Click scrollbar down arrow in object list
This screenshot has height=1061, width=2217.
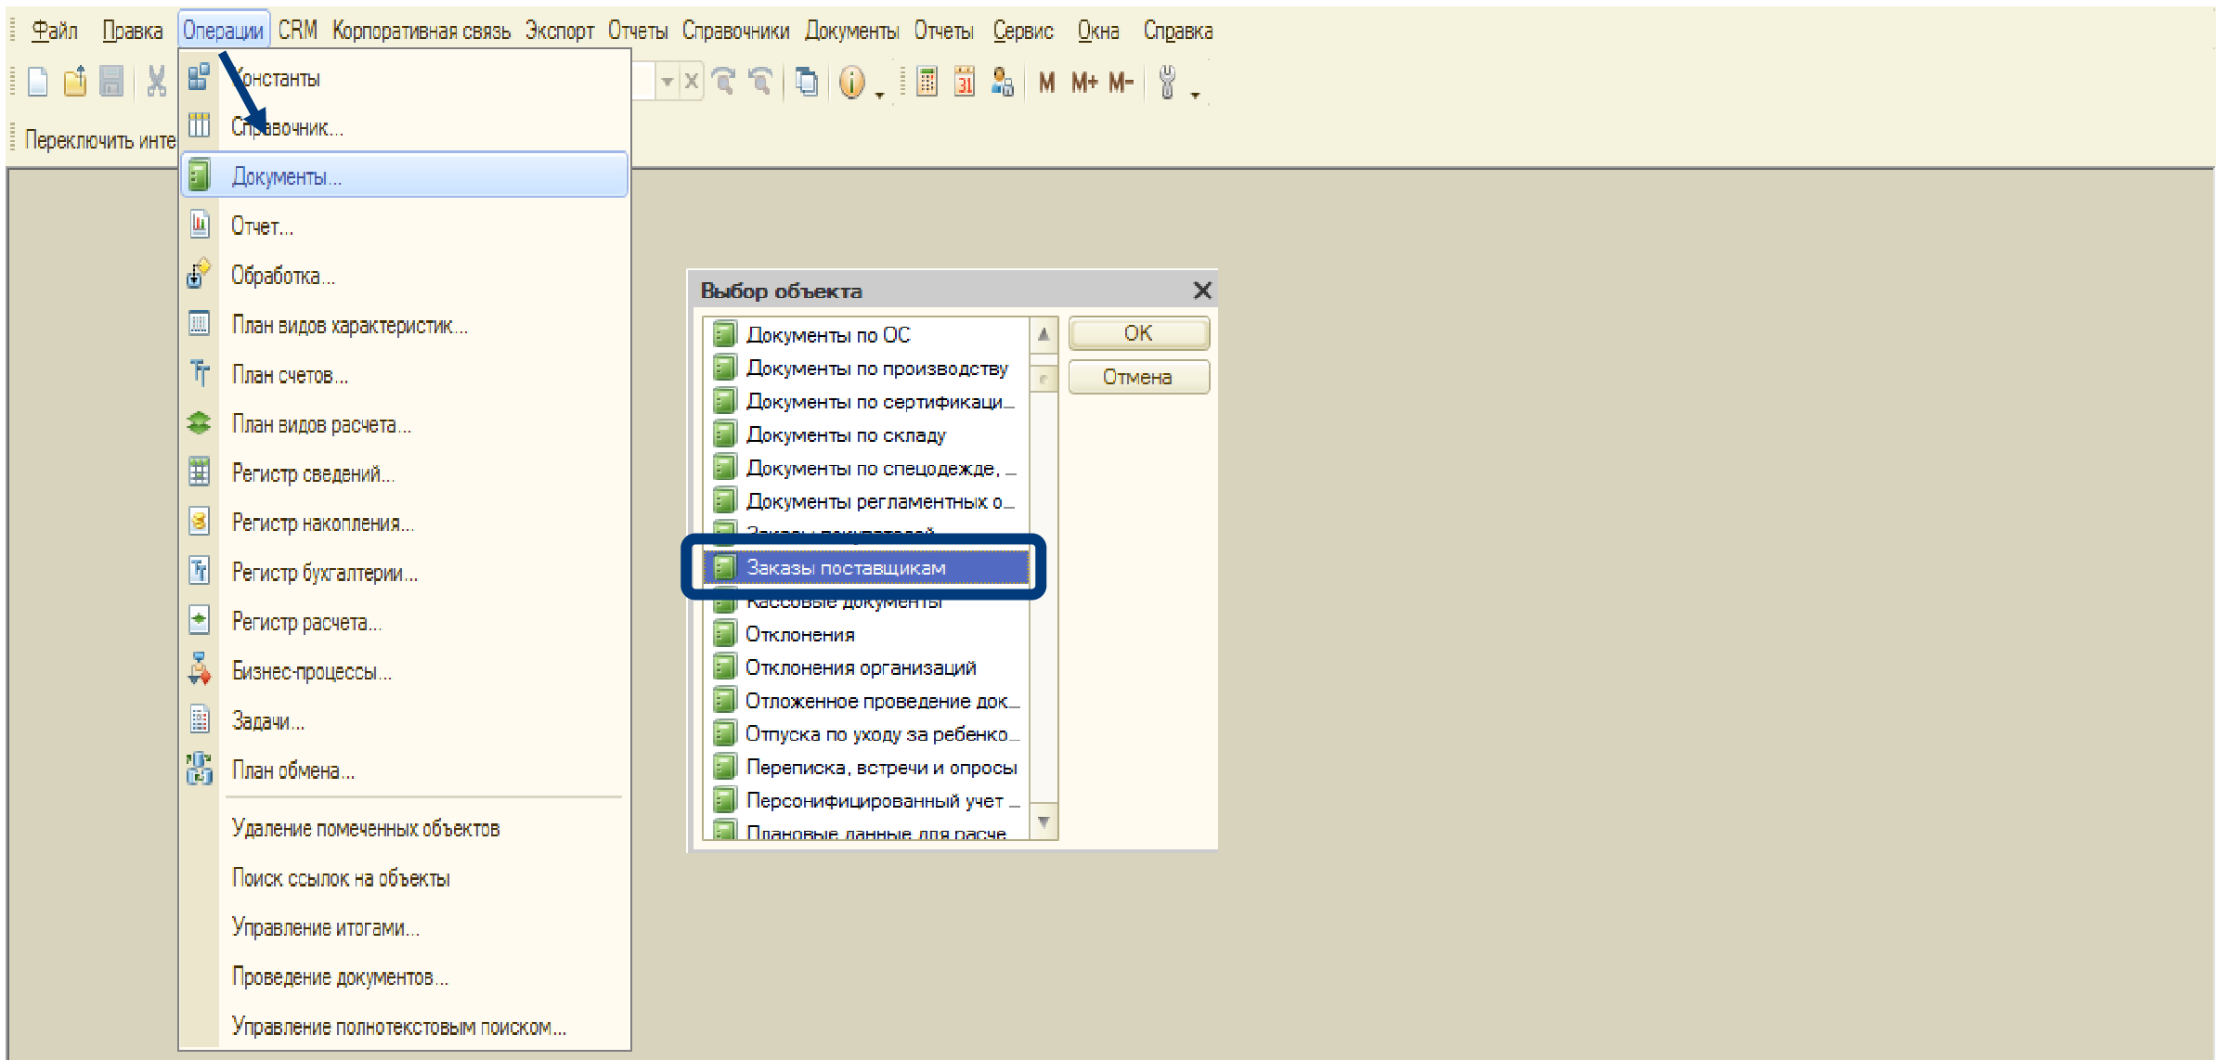[x=1044, y=822]
